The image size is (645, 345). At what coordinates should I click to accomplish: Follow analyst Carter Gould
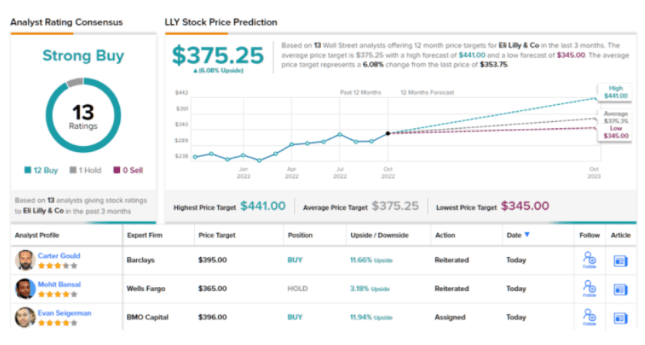589,260
